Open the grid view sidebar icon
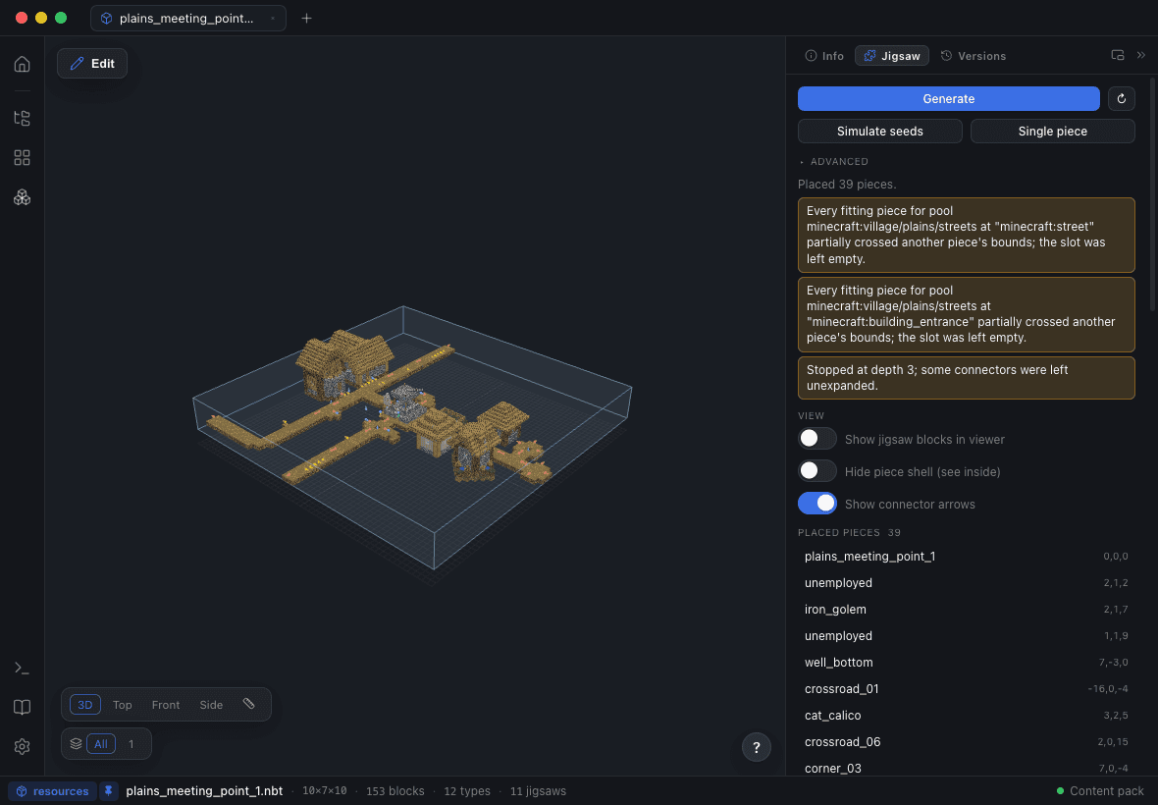The width and height of the screenshot is (1158, 805). (x=23, y=157)
